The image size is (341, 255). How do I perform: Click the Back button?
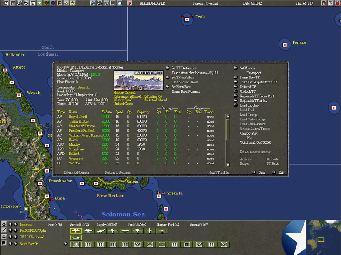[261, 172]
